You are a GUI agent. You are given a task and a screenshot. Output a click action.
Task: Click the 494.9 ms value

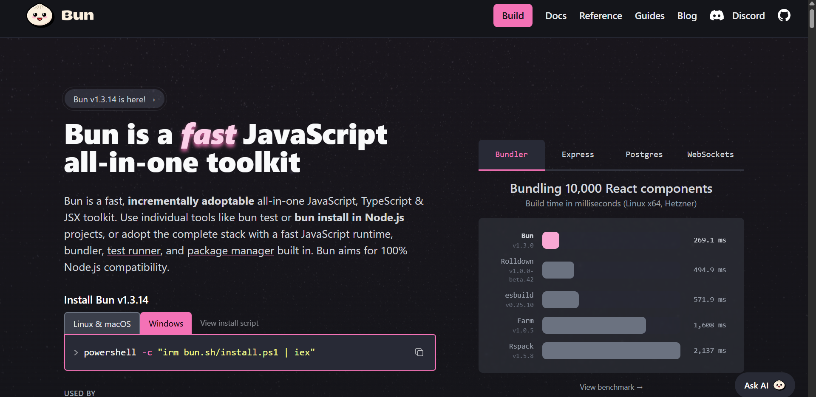click(x=710, y=270)
